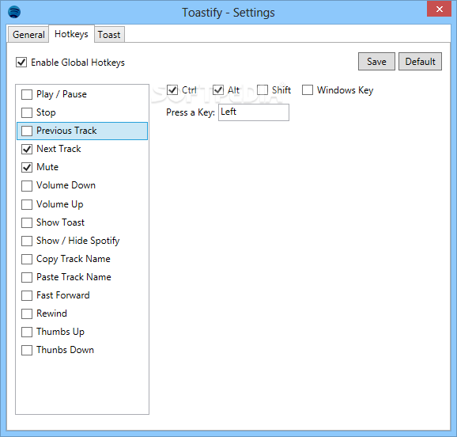Select the 'Volume Up' list label
The height and width of the screenshot is (437, 457).
pos(60,204)
